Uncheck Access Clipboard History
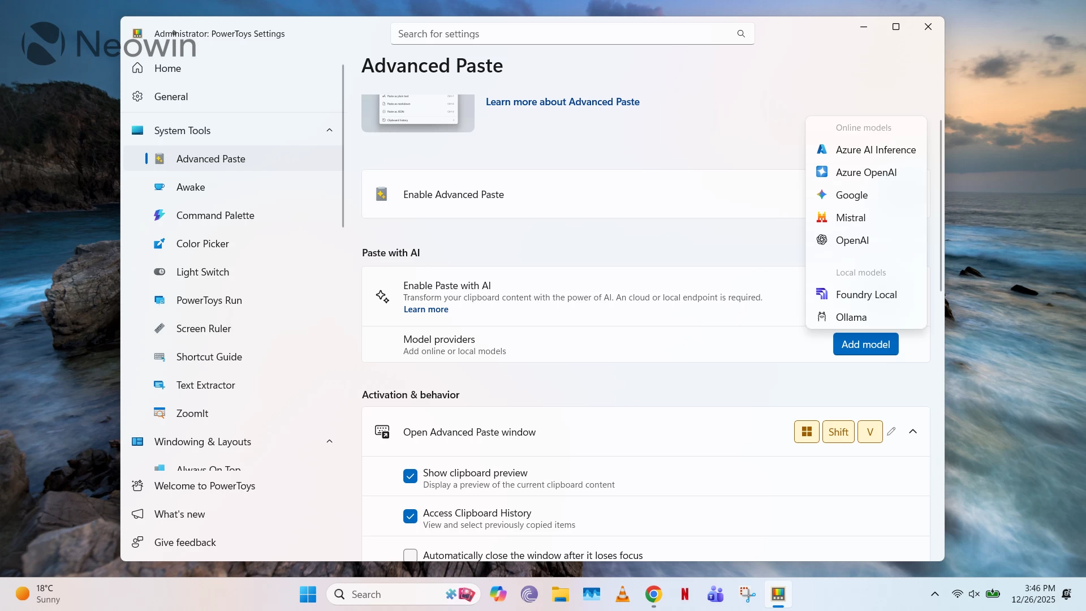Viewport: 1086px width, 611px height. pyautogui.click(x=410, y=517)
